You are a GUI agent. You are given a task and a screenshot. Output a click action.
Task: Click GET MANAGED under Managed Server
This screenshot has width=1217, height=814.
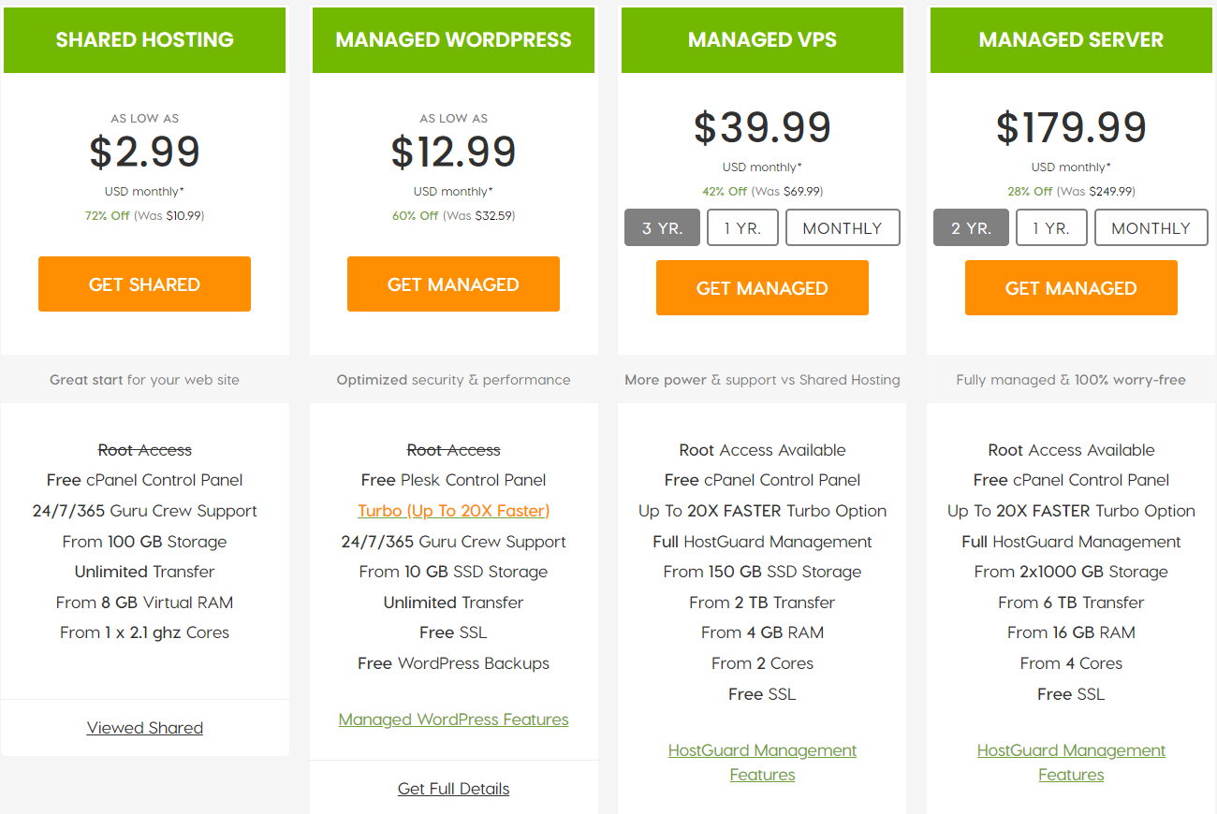coord(1071,287)
